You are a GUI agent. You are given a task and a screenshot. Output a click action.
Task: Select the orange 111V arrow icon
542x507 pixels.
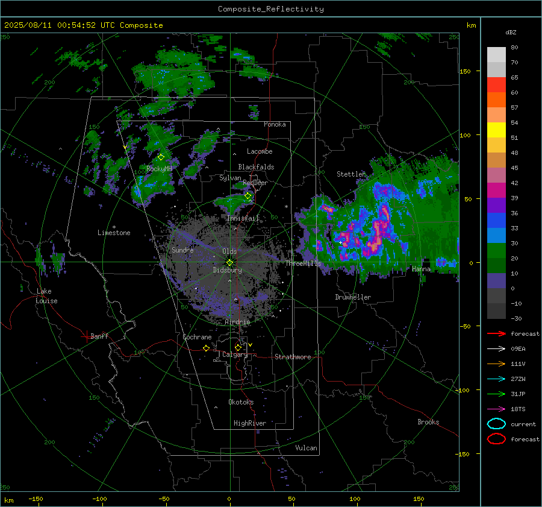point(496,364)
